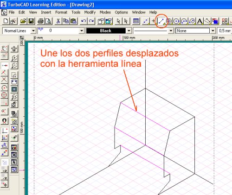Open the line pattern dropdown arrow
Image resolution: width=232 pixels, height=195 pixels.
click(171, 31)
